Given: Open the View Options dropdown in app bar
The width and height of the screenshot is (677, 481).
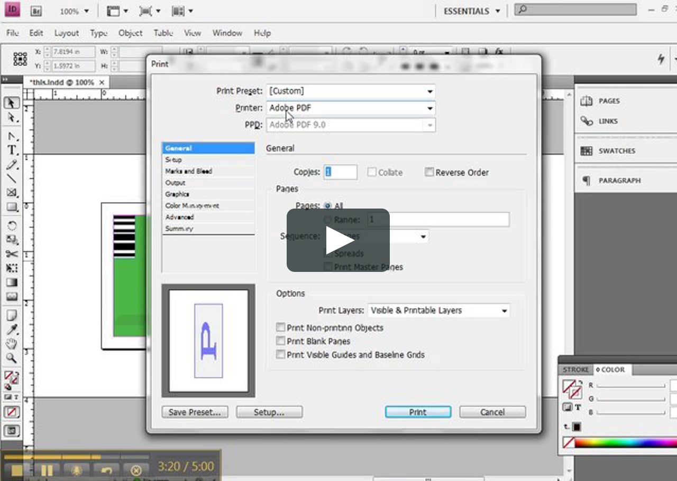Looking at the screenshot, I should 117,11.
